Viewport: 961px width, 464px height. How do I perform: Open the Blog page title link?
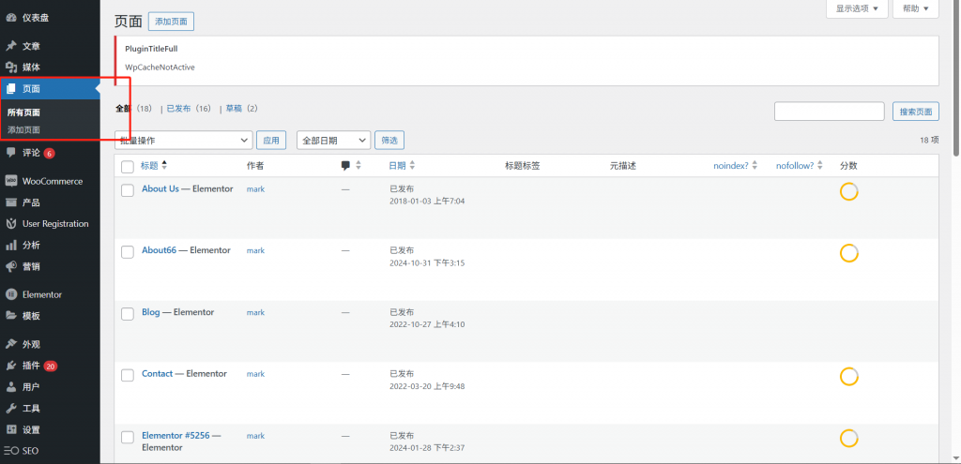151,312
